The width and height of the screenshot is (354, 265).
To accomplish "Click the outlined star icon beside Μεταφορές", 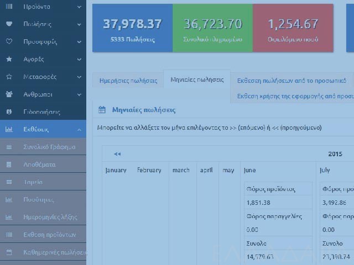I will pos(9,77).
